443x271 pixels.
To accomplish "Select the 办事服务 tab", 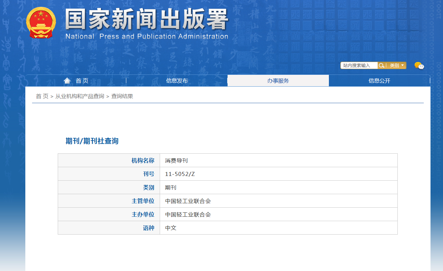I will tap(278, 81).
